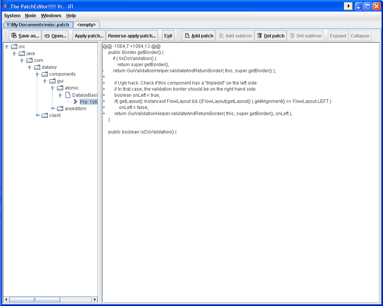
Task: Select the Pre: 106 tree label
Action: tap(88, 102)
